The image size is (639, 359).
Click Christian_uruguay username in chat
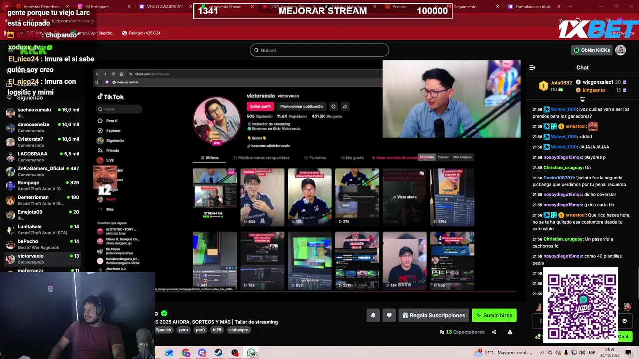563,168
